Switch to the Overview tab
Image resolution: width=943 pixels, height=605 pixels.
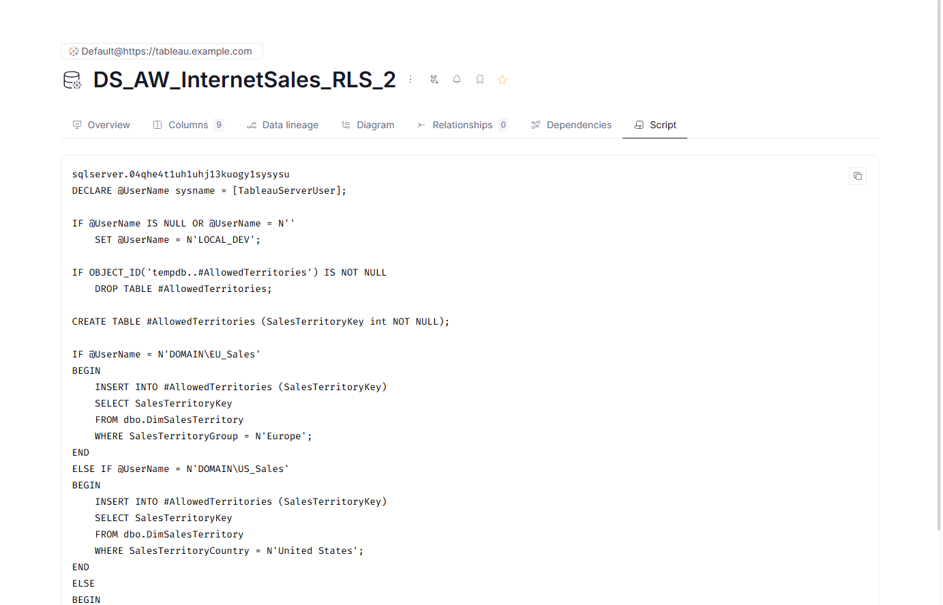coord(101,125)
